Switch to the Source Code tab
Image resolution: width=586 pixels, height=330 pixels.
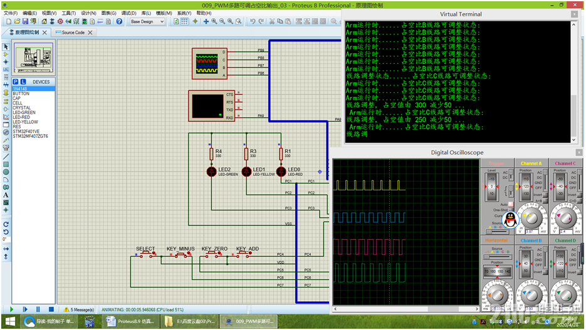(73, 33)
